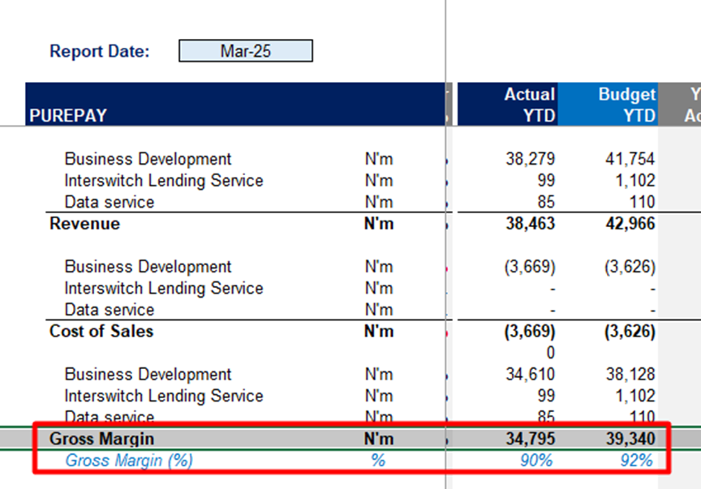Click Gross Margin actual value 34,795
701x489 pixels.
pyautogui.click(x=530, y=439)
